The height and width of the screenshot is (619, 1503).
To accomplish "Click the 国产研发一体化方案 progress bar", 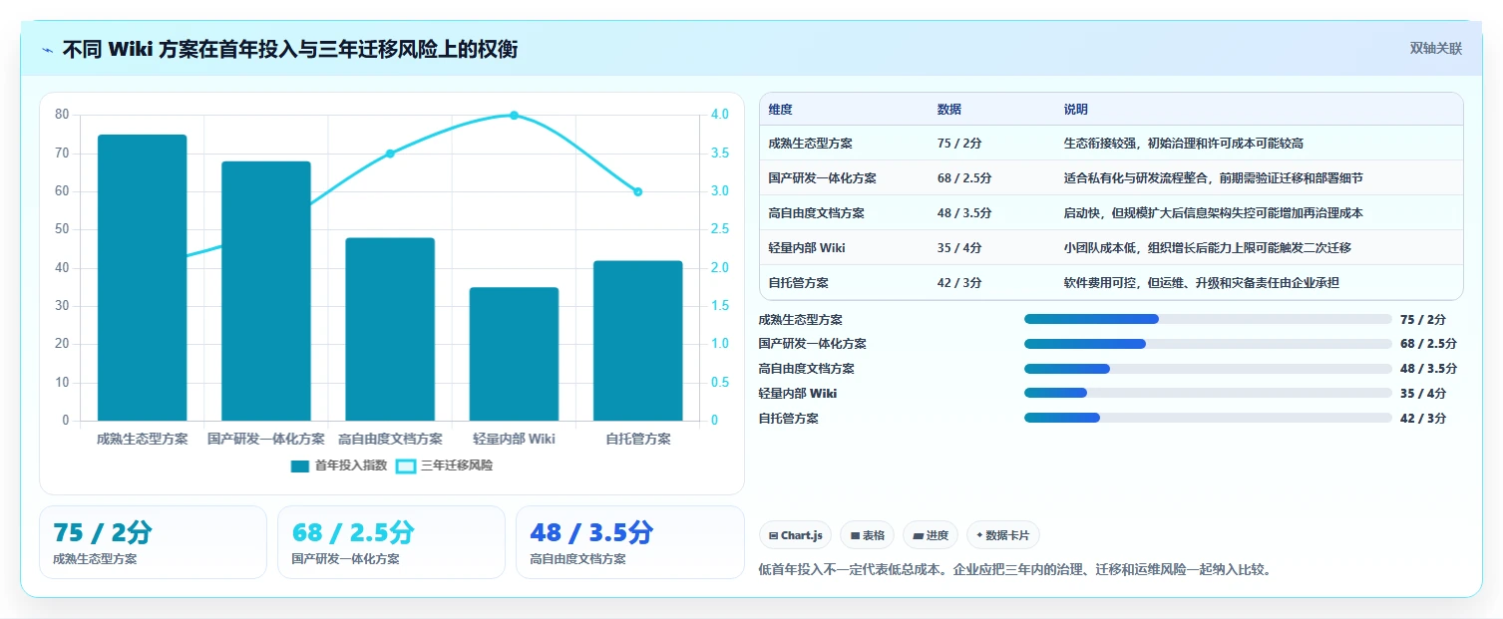I will (1208, 344).
